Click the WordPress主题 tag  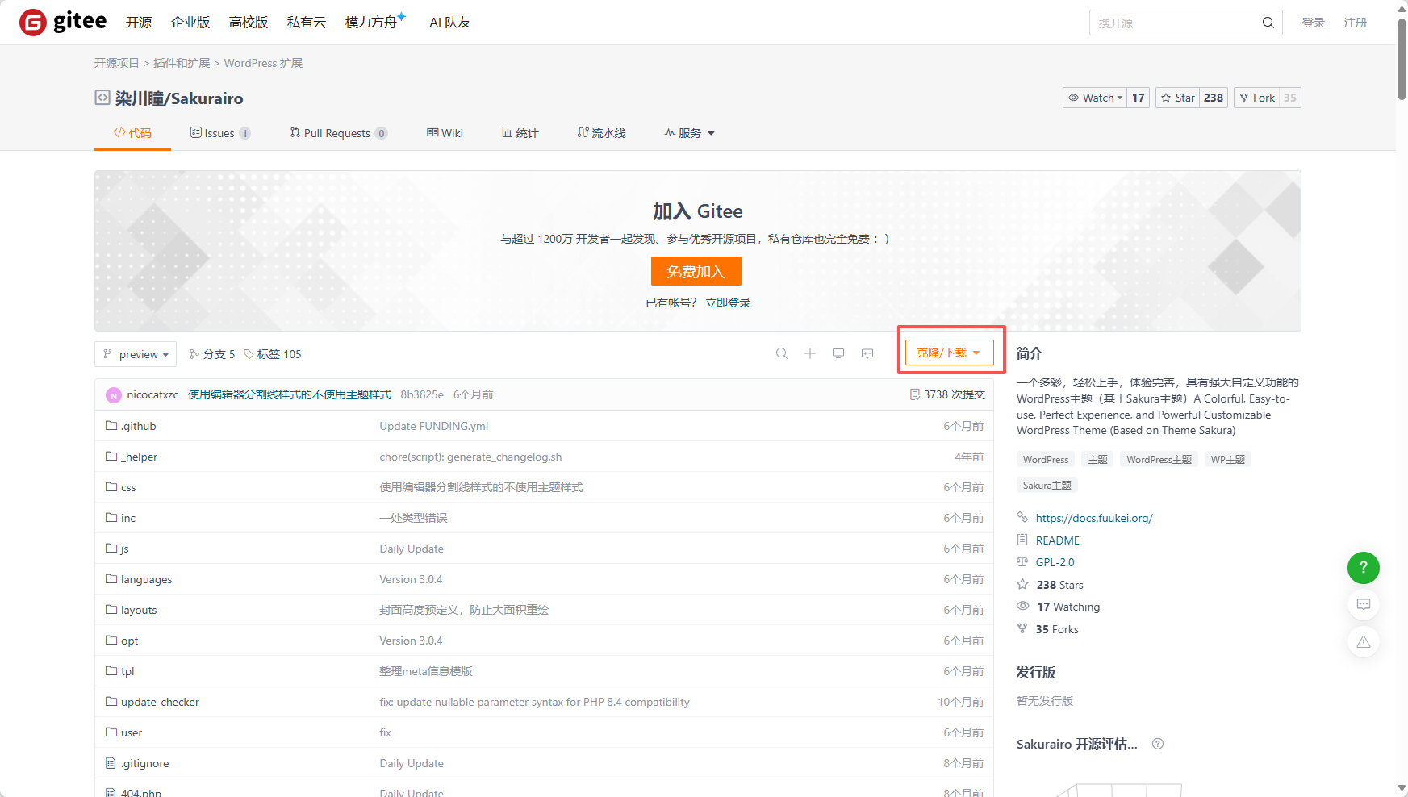(x=1159, y=460)
